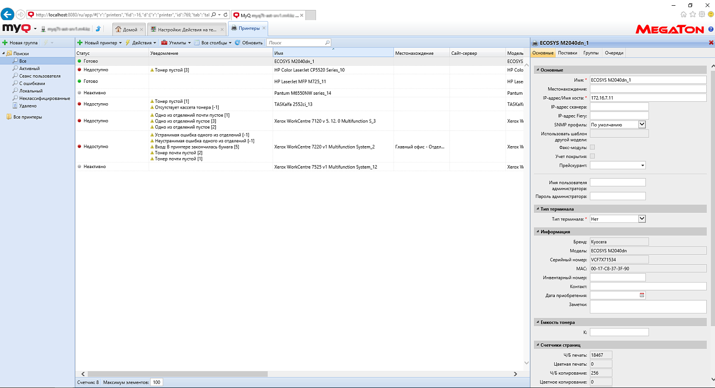Click the IP-адрес/Имя хоста field 172.16.7.11

[648, 98]
